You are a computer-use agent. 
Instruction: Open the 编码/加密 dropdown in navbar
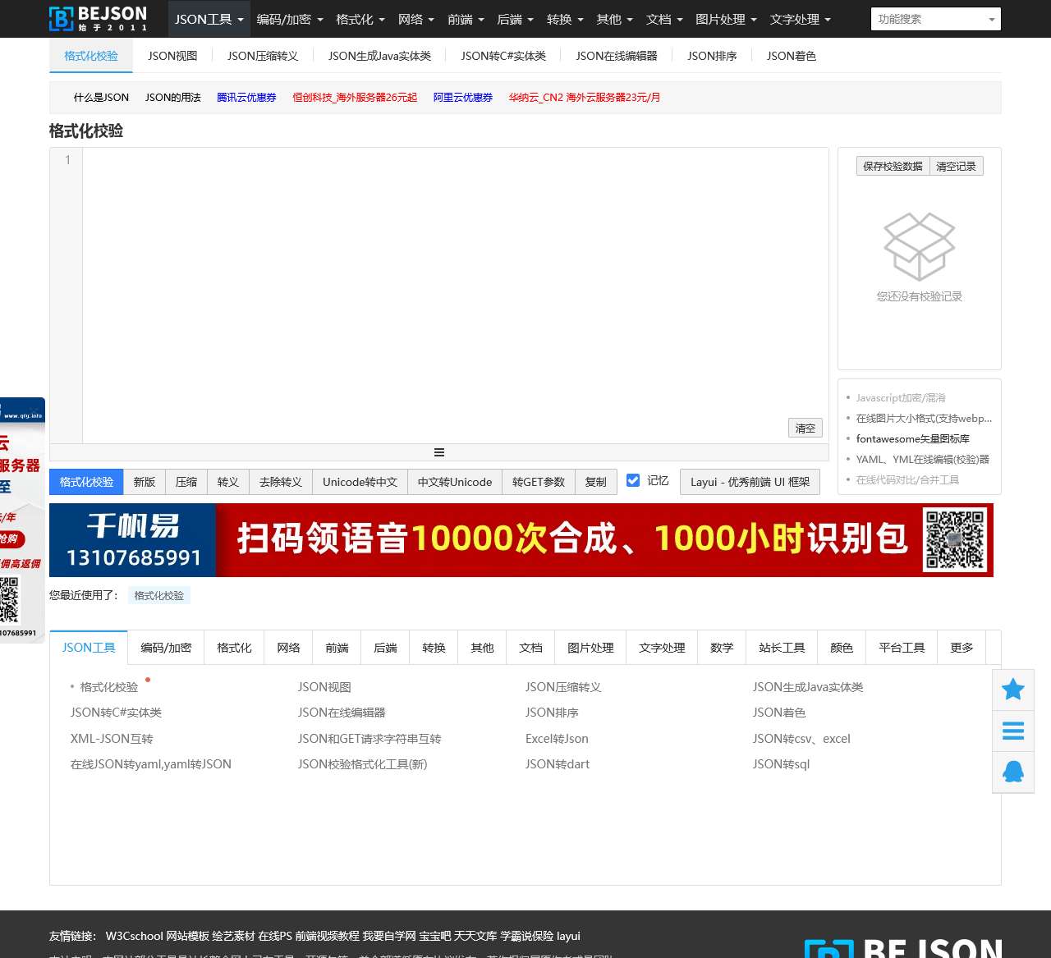289,19
